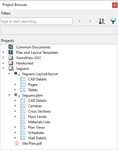Click the Saguaro project icon with green check

click(11, 68)
